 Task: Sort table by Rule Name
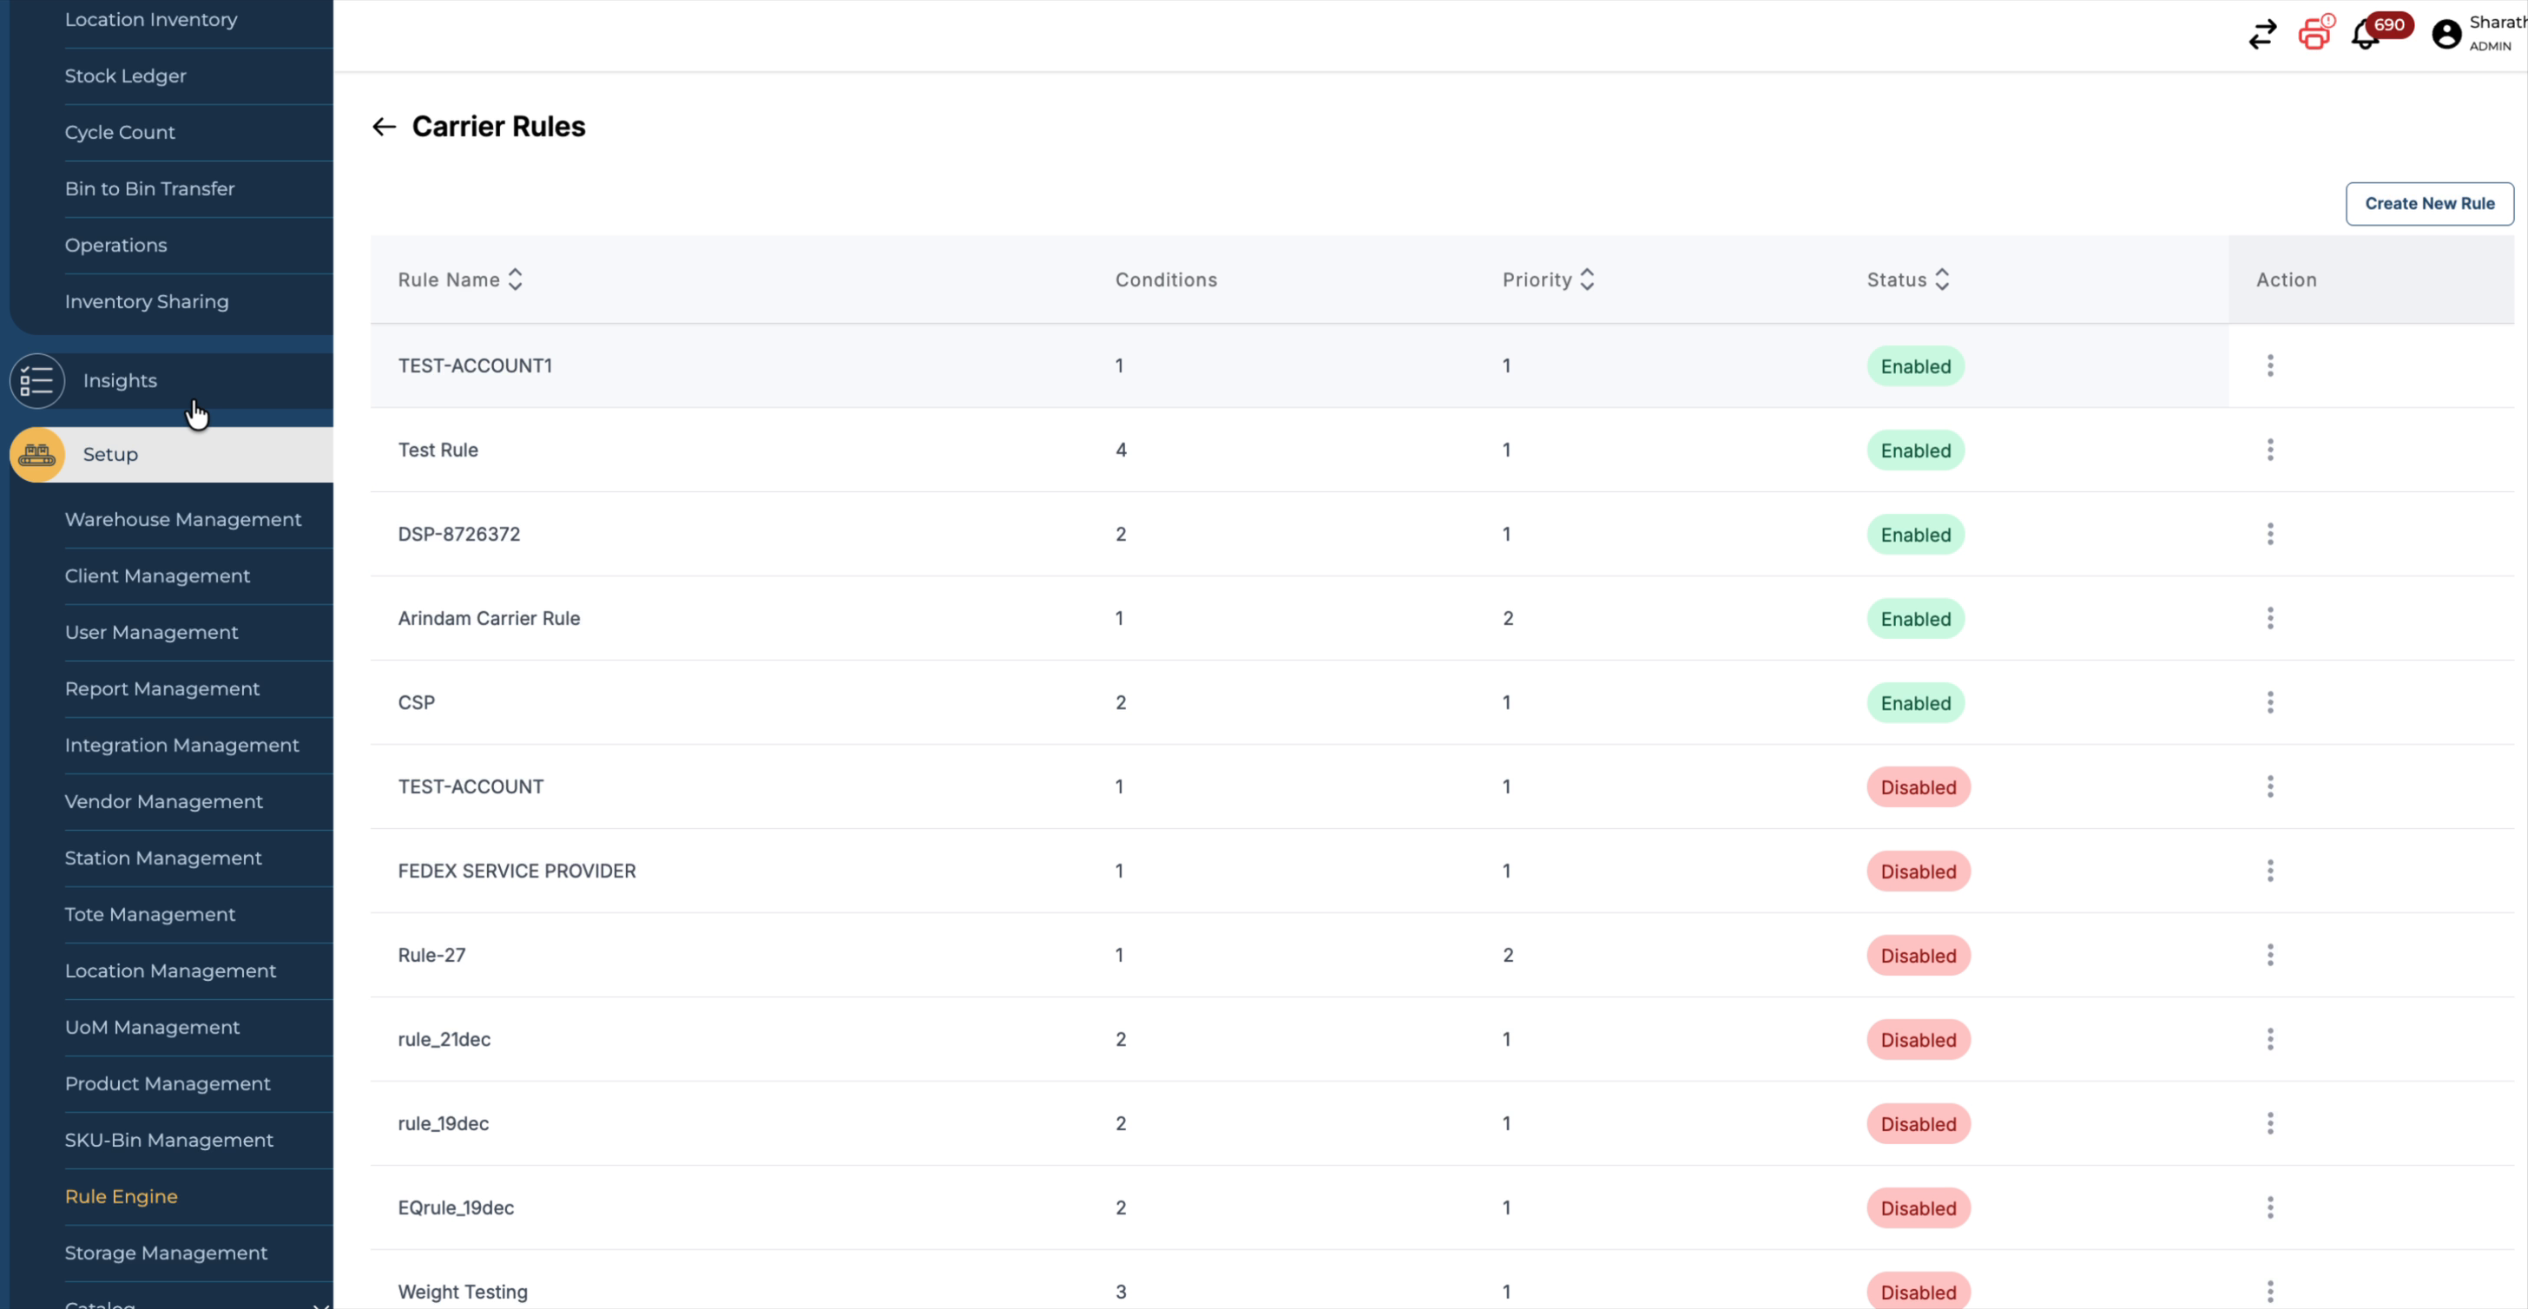pyautogui.click(x=515, y=280)
